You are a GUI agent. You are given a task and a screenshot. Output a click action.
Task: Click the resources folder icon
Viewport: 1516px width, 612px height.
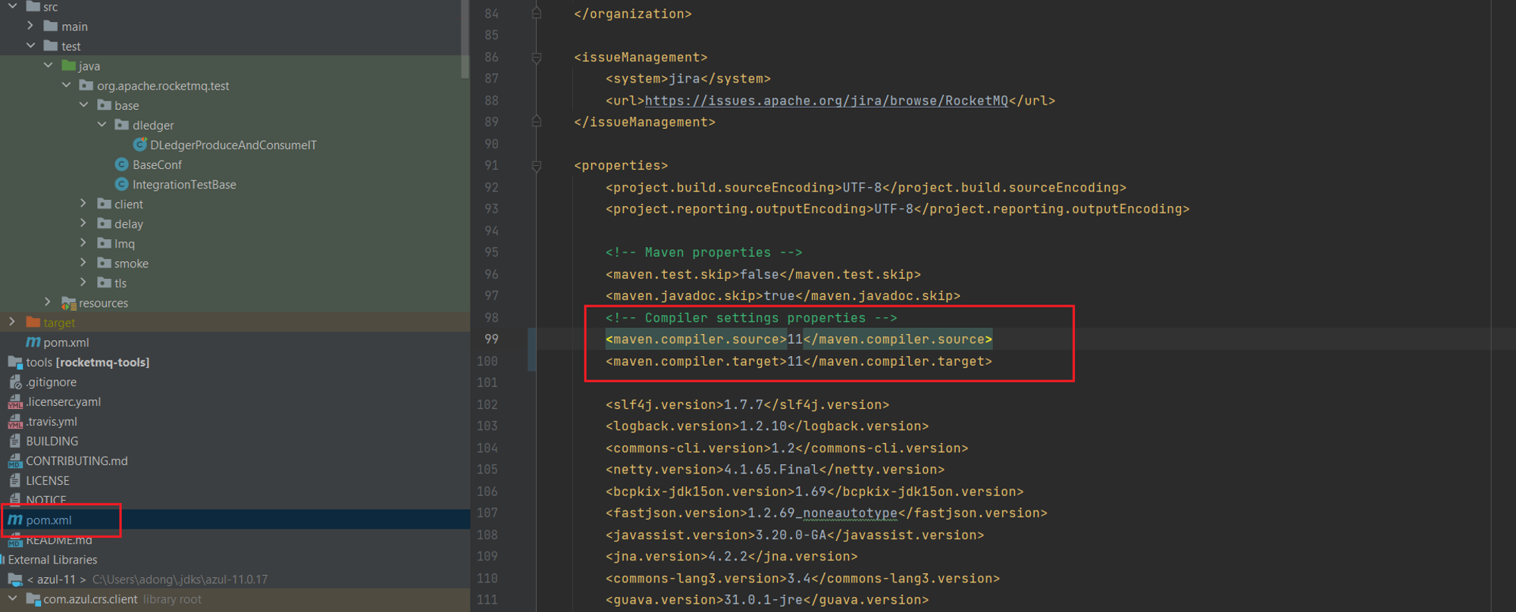68,303
